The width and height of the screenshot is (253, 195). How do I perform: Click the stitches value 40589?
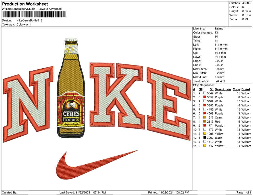point(246,3)
